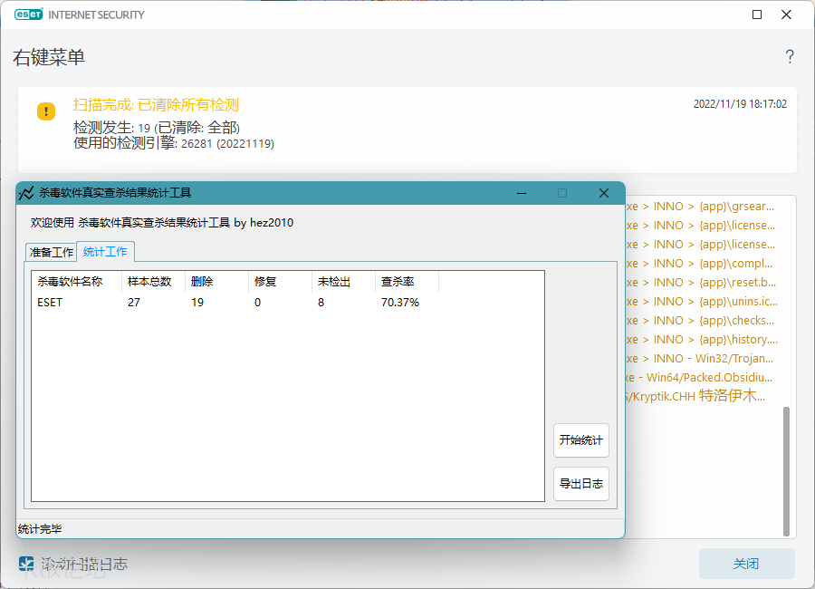Click the scan log icon at bottom left

(x=27, y=564)
